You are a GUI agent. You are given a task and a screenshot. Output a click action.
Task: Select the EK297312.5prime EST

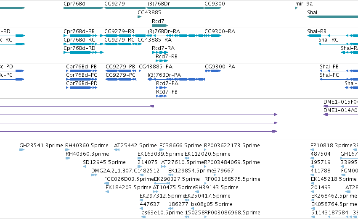[x=141, y=201]
